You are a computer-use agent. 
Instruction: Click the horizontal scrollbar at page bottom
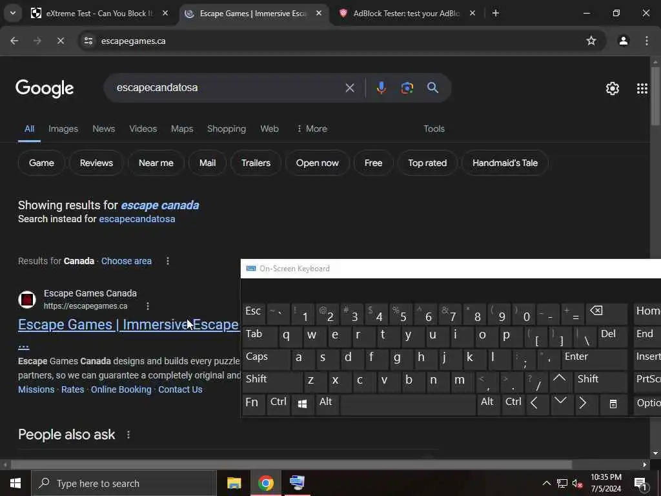(291, 464)
